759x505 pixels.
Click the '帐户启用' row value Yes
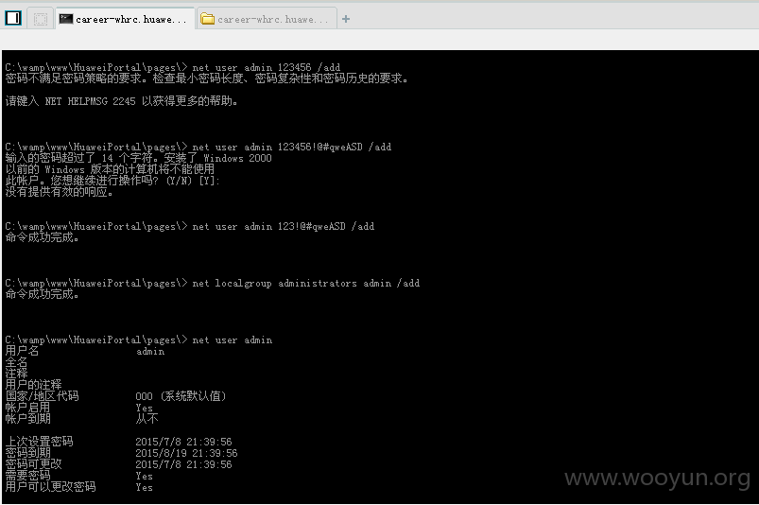145,408
